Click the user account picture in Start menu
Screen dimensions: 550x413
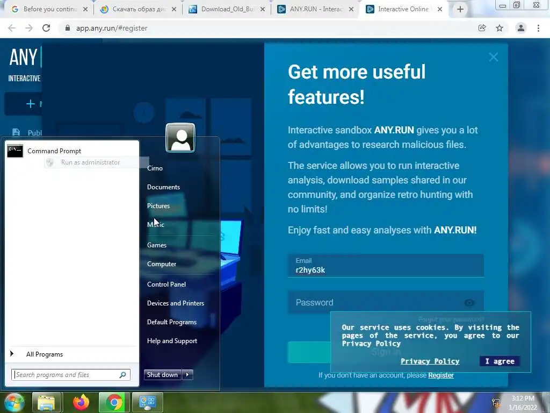pos(180,138)
